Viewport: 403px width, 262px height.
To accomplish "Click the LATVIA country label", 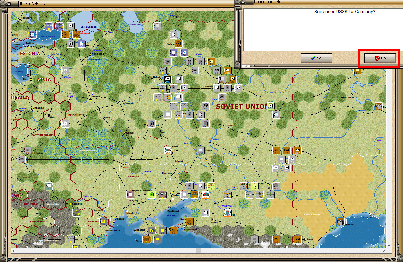I will click(43, 79).
